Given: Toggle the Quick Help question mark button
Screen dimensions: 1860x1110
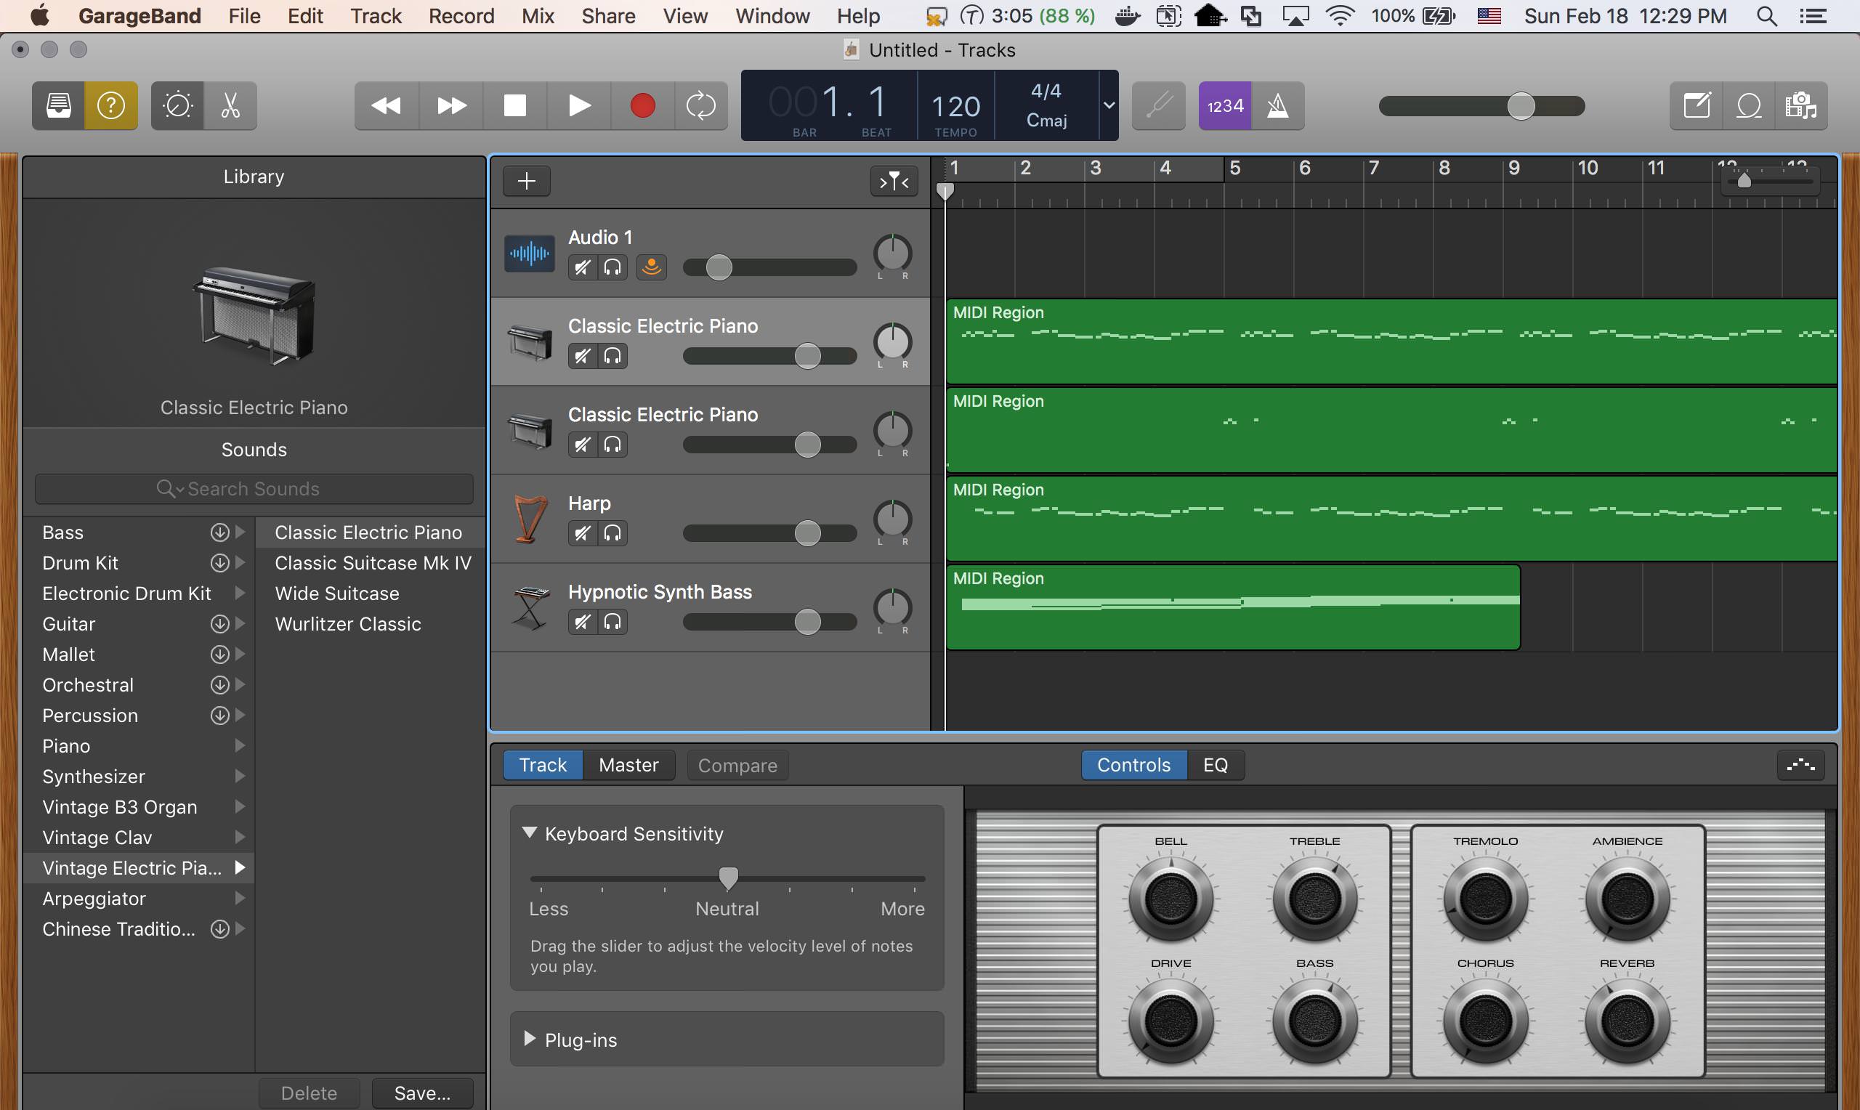Looking at the screenshot, I should pyautogui.click(x=110, y=105).
